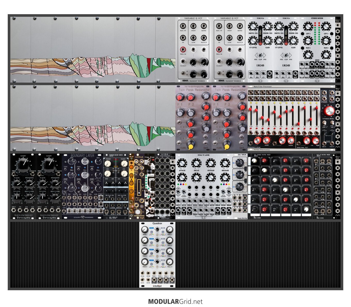Click OUT jack on right Black Low Pass VCF
The image size is (351, 307).
[x=59, y=210]
